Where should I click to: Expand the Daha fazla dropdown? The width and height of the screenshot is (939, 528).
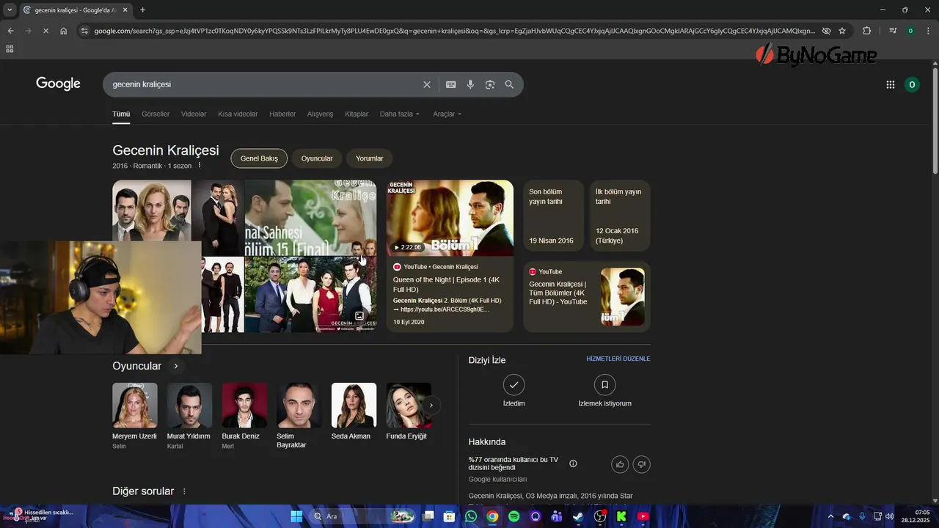pos(400,114)
